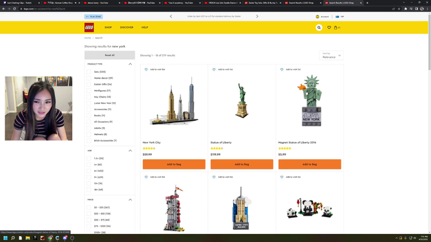Go to Home breadcrumb
Image resolution: width=431 pixels, height=242 pixels.
[x=88, y=38]
